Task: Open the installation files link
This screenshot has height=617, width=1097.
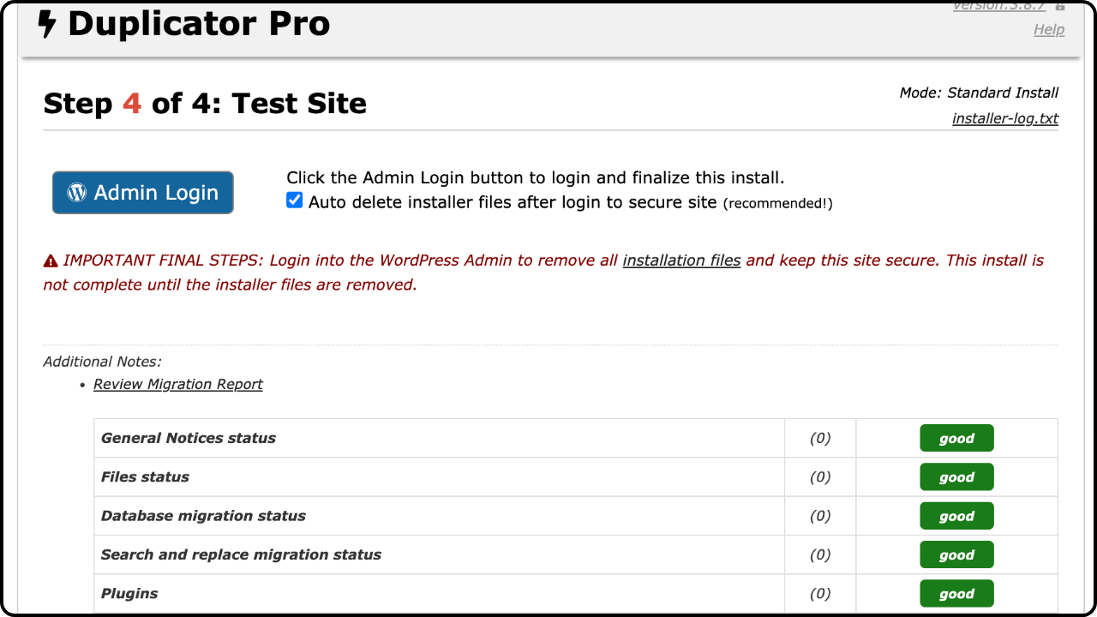Action: (x=681, y=260)
